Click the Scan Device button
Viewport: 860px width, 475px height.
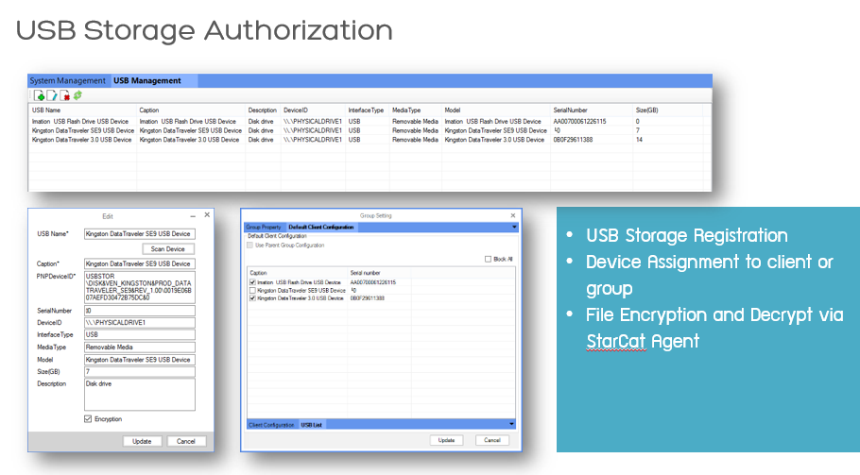[x=168, y=248]
